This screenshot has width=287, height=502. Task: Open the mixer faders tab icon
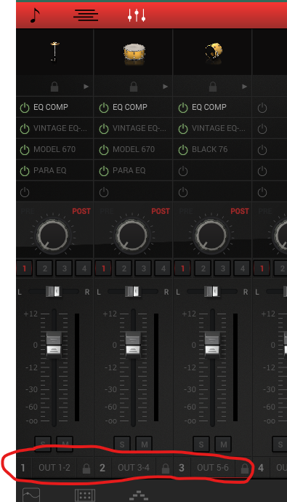pos(137,15)
